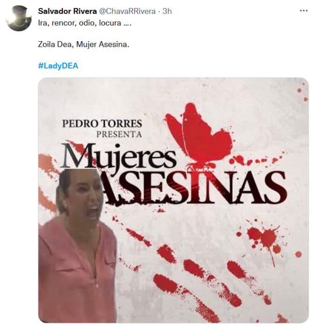Image resolution: width=313 pixels, height=327 pixels.
Task: Click the shouting woman in pink blouse
Action: click(78, 245)
